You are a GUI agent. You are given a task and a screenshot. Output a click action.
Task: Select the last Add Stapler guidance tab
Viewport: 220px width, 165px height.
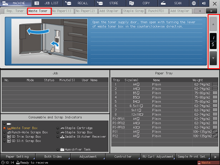pyautogui.click(x=181, y=11)
